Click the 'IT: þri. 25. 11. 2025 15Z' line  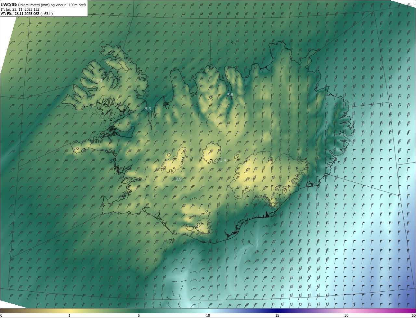click(x=20, y=9)
